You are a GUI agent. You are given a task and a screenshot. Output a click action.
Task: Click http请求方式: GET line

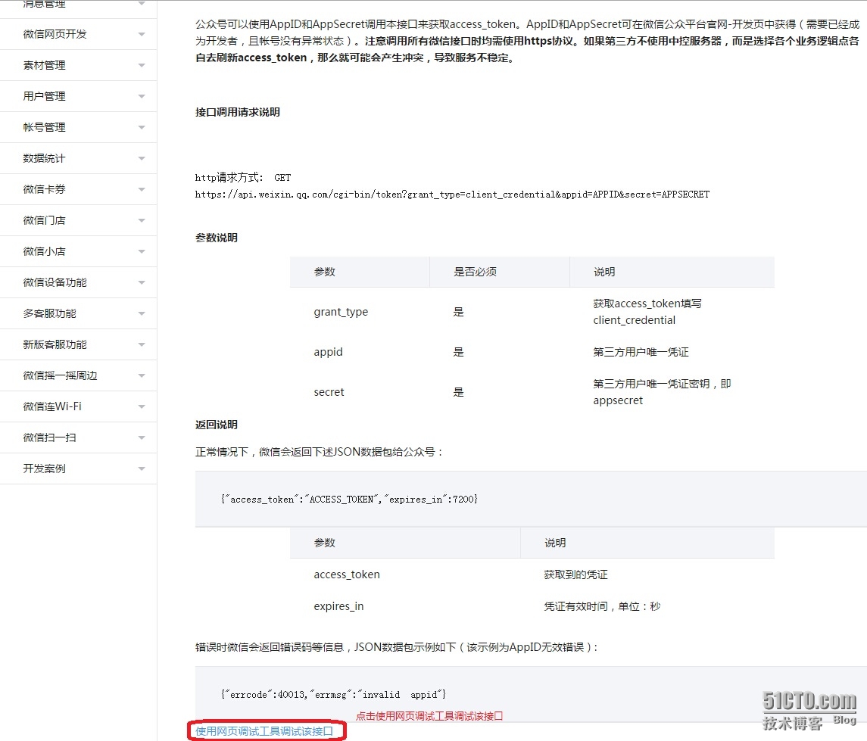[x=243, y=177]
